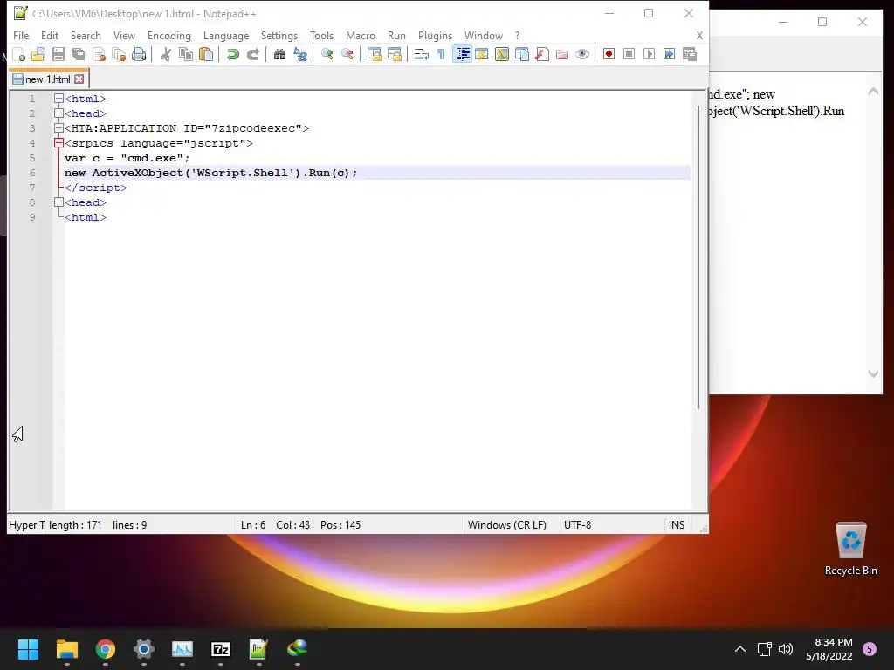The width and height of the screenshot is (894, 670).
Task: Paste from clipboard toolbar icon
Action: coord(206,54)
